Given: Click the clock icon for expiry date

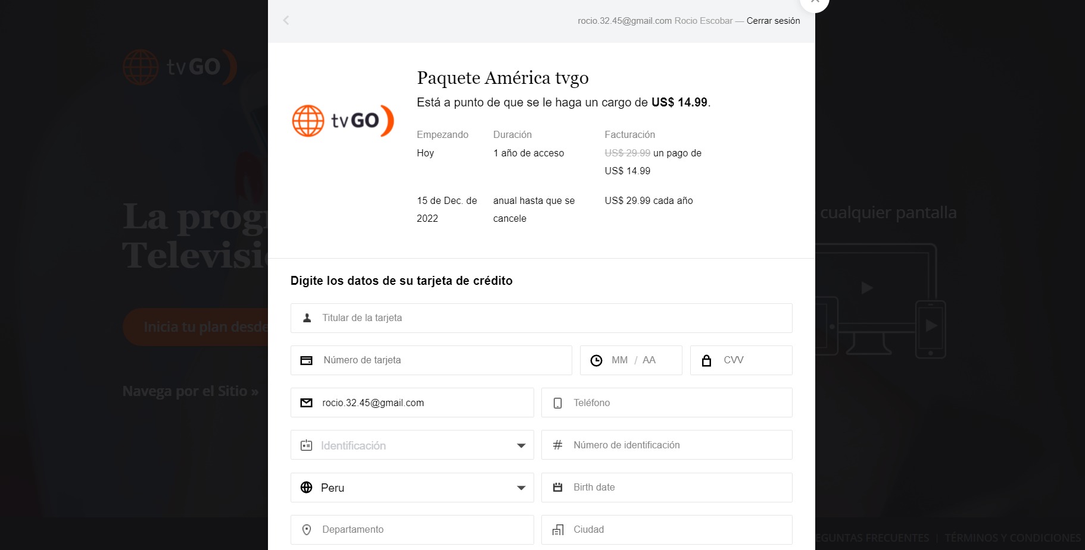Looking at the screenshot, I should click(x=596, y=360).
